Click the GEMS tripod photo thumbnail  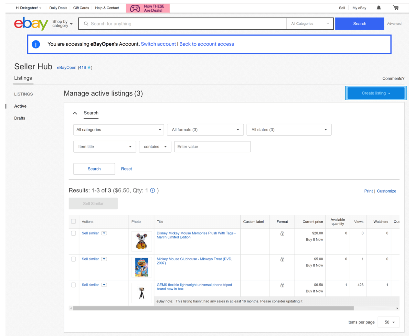click(142, 293)
